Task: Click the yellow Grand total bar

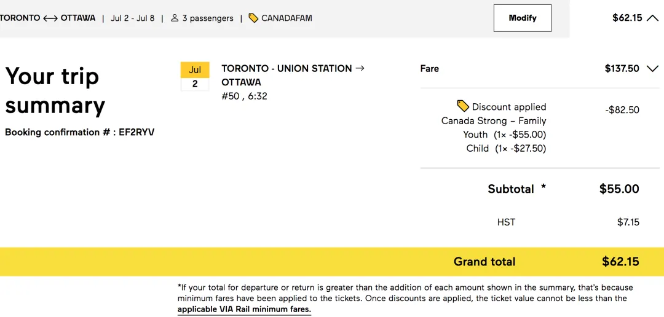Action: click(x=332, y=262)
